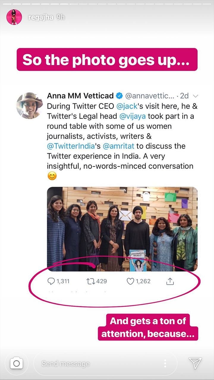Image resolution: width=214 pixels, height=380 pixels.
Task: Open regajha's story profile picture
Action: point(14,17)
